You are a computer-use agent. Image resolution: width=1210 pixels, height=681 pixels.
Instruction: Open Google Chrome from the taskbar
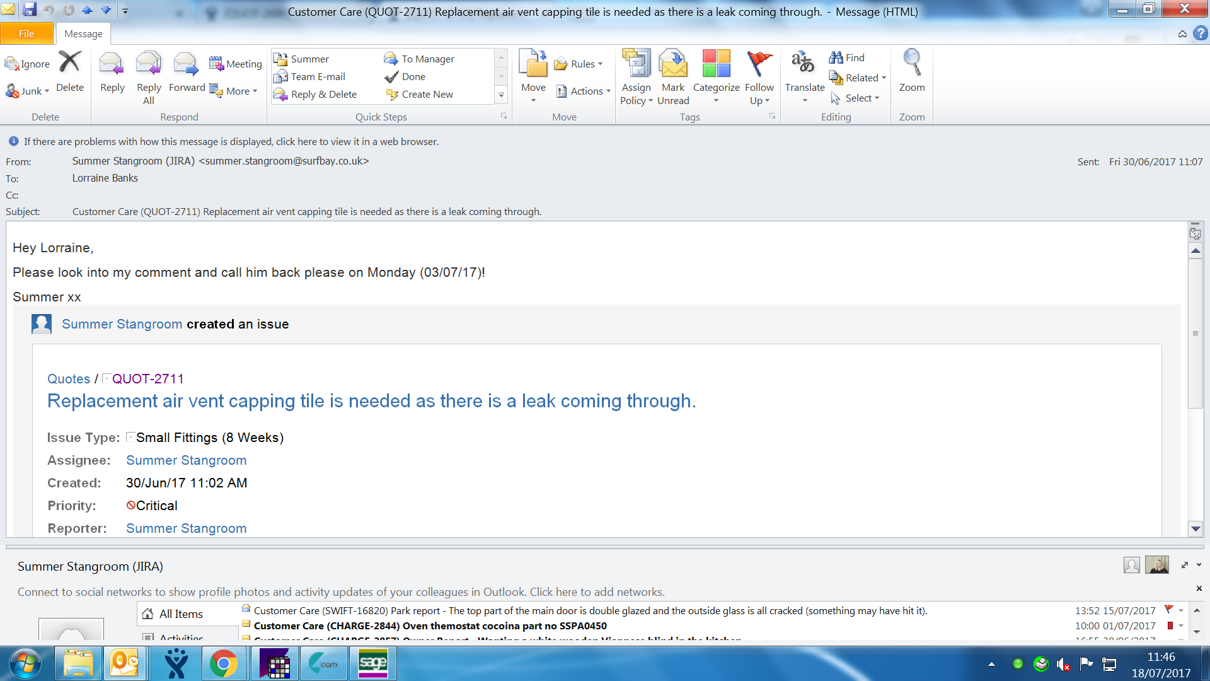(x=223, y=663)
